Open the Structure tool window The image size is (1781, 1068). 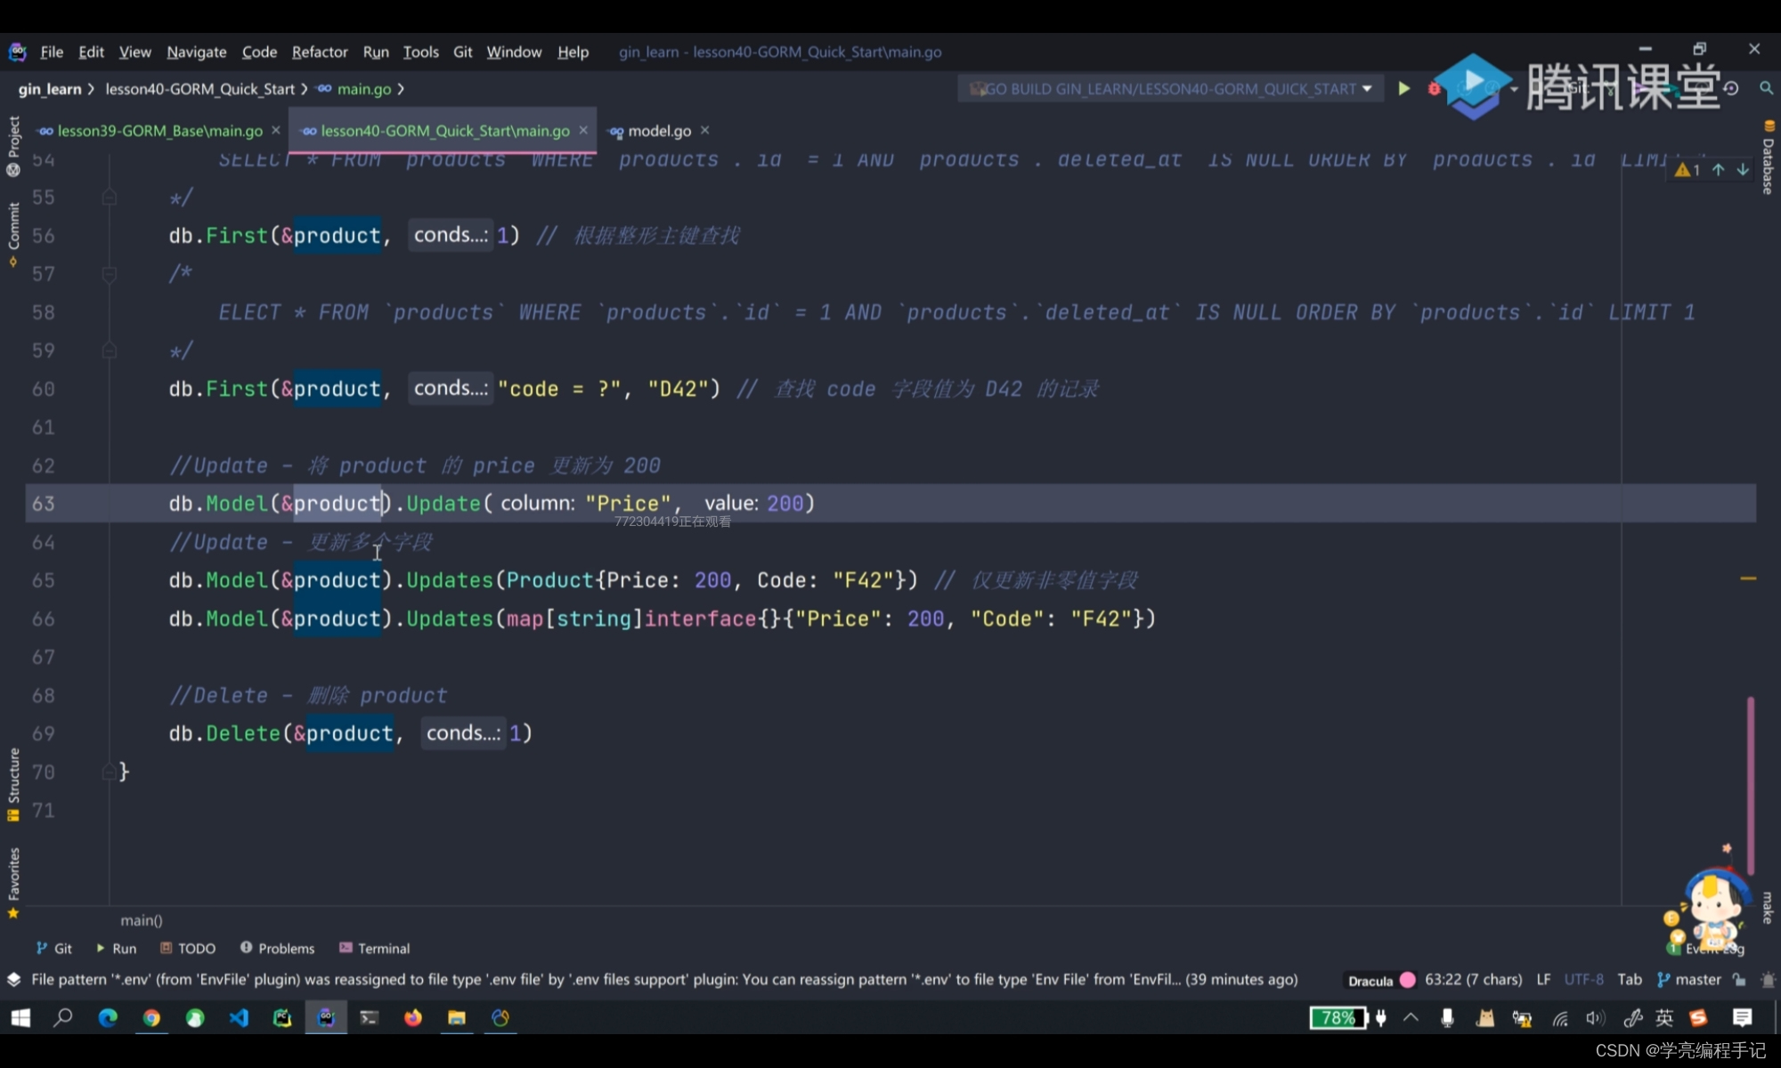pyautogui.click(x=13, y=783)
